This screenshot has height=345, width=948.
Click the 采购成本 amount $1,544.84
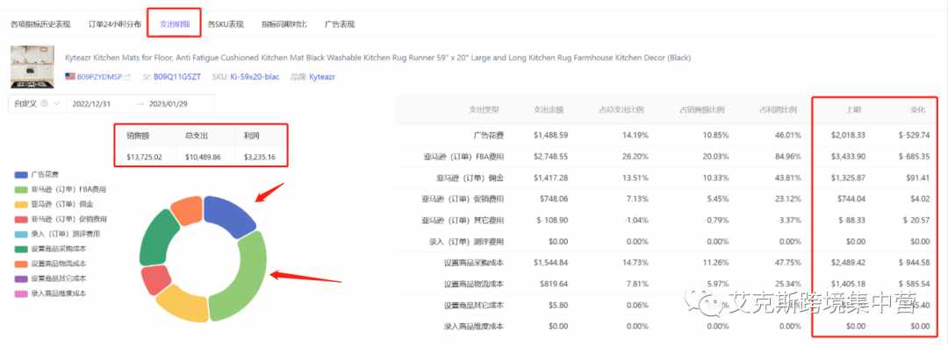tap(550, 263)
